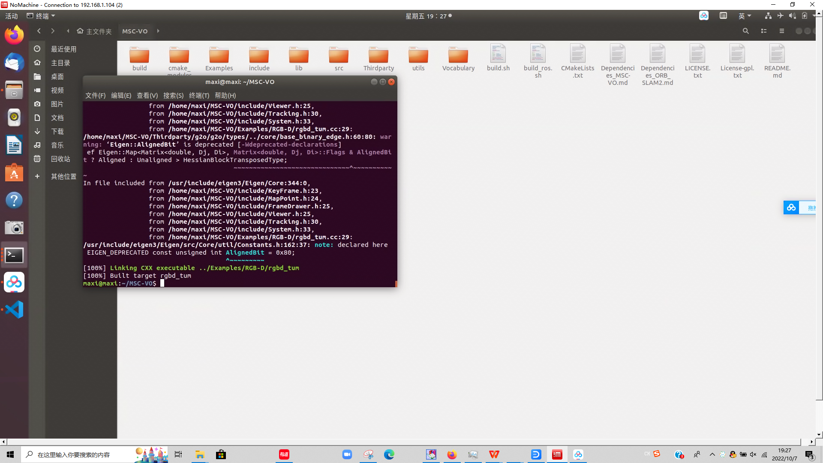The image size is (823, 463).
Task: Click the MSC-VO breadcrumb navigation button
Action: click(x=135, y=31)
